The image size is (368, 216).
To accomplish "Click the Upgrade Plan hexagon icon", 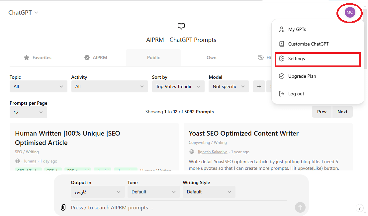I will [282, 76].
